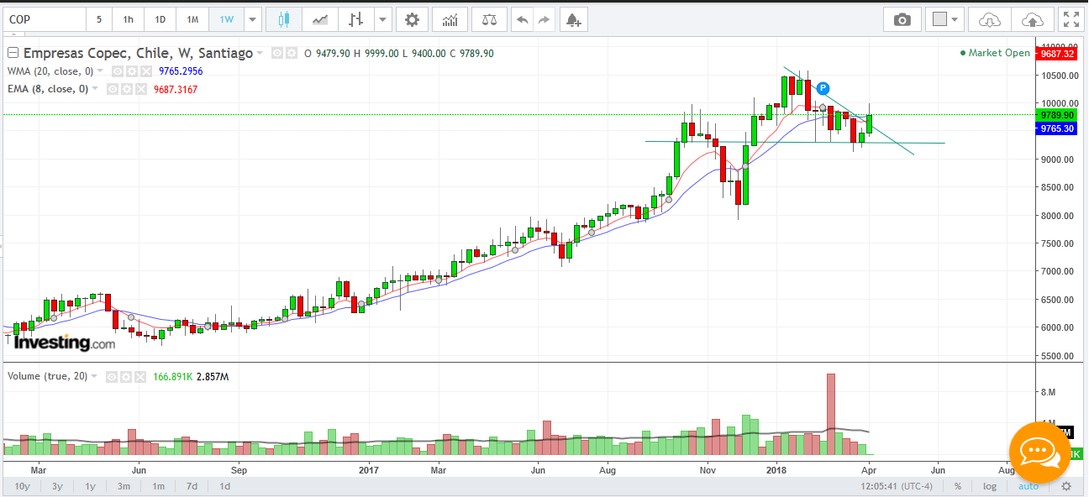1089x497 pixels.
Task: Select the 1M interval tab
Action: tap(192, 19)
